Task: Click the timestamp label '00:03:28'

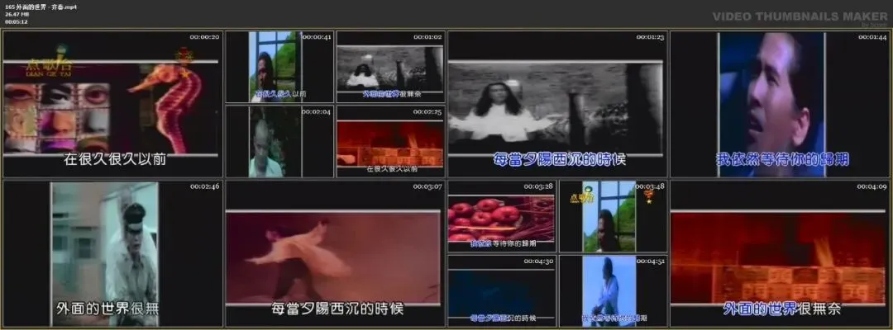Action: tap(539, 186)
